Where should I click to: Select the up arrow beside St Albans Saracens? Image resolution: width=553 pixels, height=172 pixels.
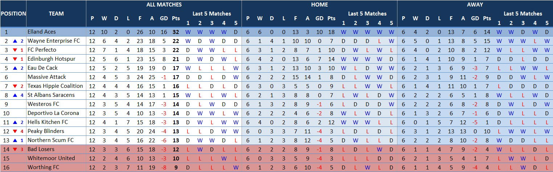click(15, 95)
